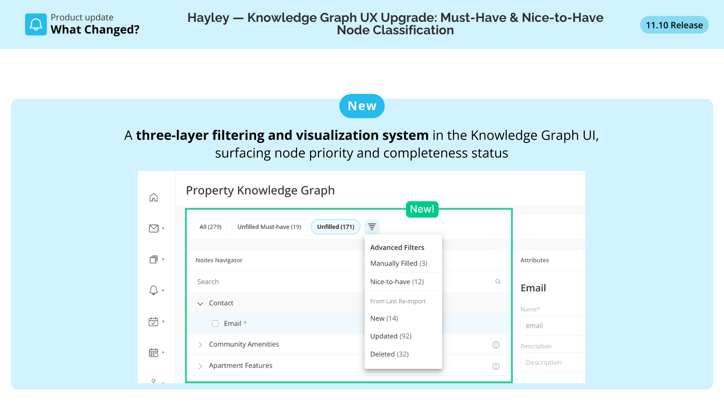Click the search magnifier icon

tap(498, 282)
